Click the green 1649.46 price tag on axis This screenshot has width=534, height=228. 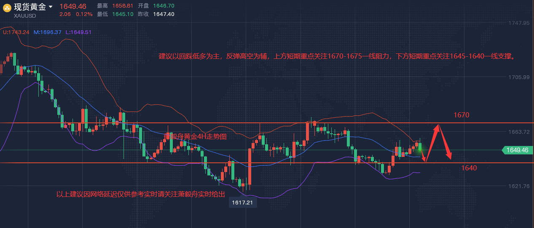[x=517, y=150]
